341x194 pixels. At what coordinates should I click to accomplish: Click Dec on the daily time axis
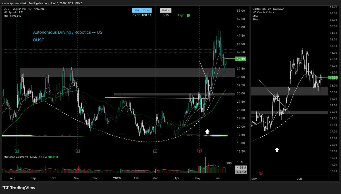click(x=95, y=178)
